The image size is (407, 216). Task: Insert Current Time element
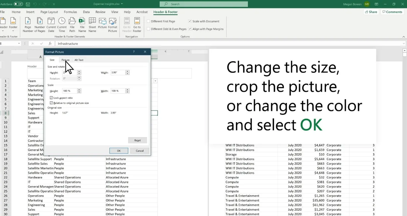62,25
